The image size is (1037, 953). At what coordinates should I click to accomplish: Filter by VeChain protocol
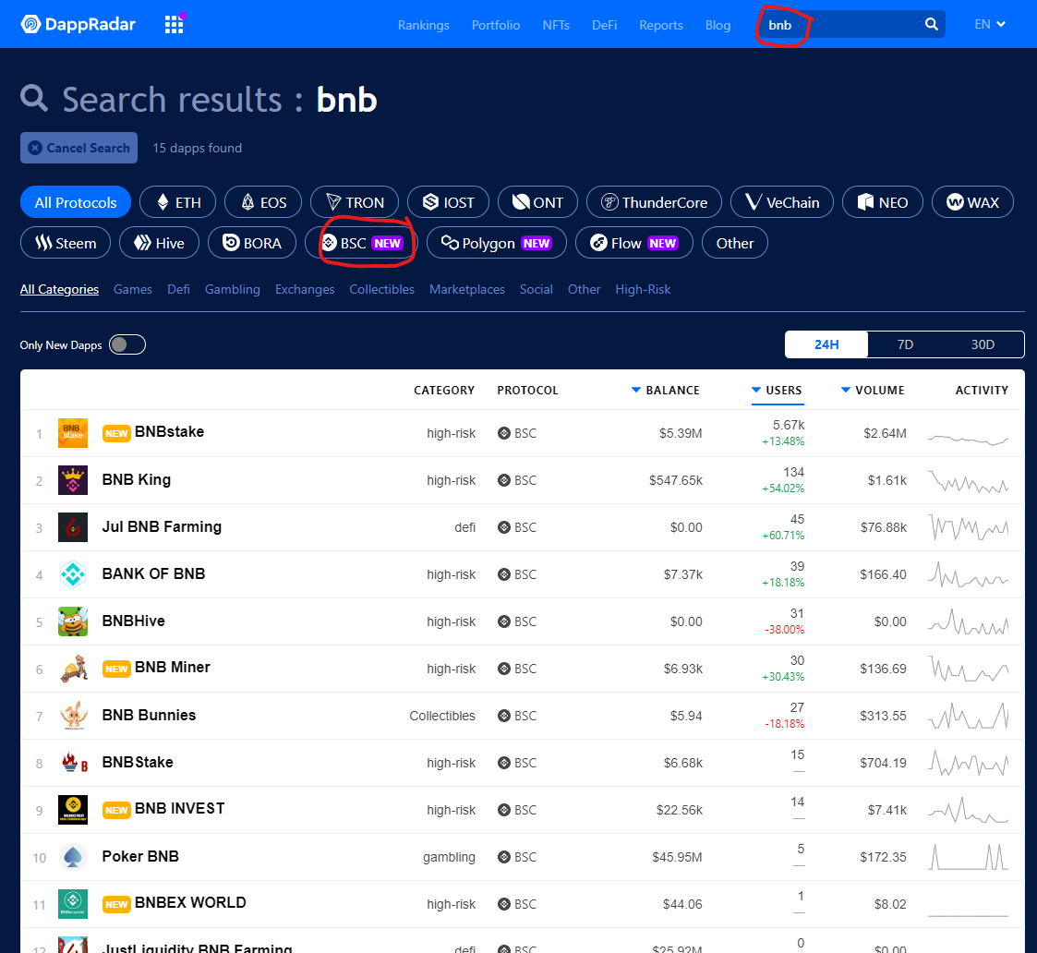782,202
